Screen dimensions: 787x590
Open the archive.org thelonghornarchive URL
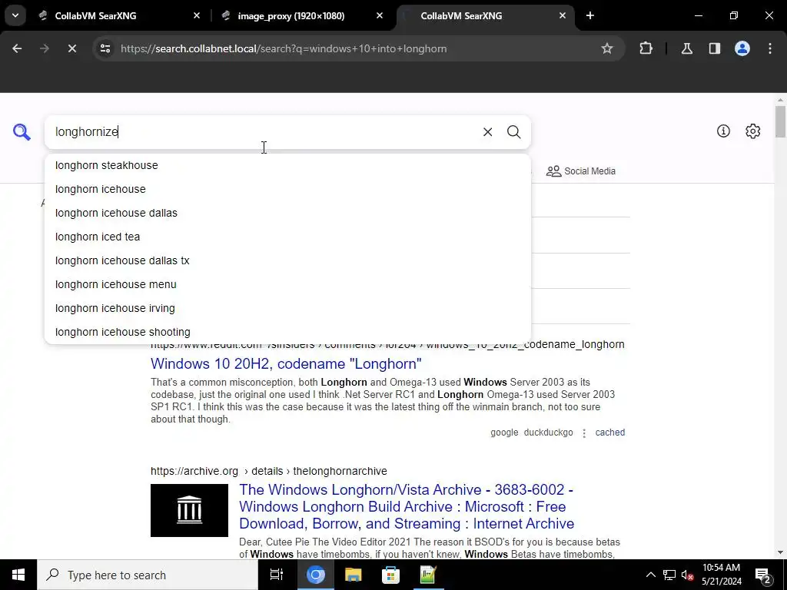268,471
